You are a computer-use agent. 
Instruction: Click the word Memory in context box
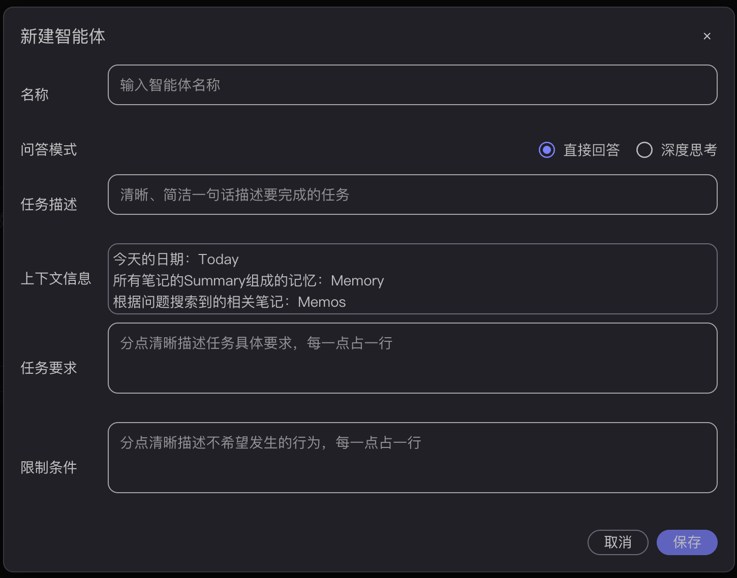357,281
